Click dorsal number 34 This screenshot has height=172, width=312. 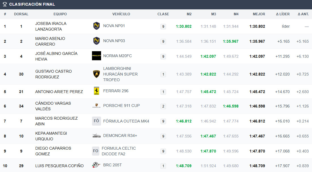21,106
